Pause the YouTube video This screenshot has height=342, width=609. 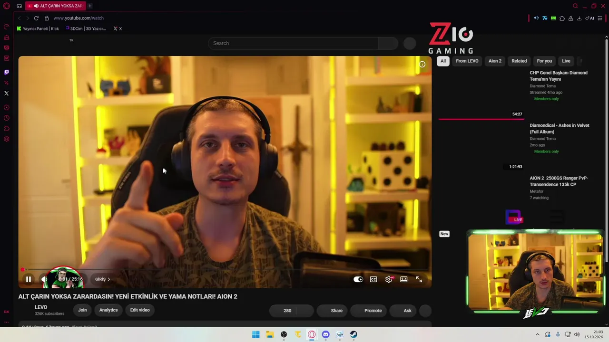[29, 279]
